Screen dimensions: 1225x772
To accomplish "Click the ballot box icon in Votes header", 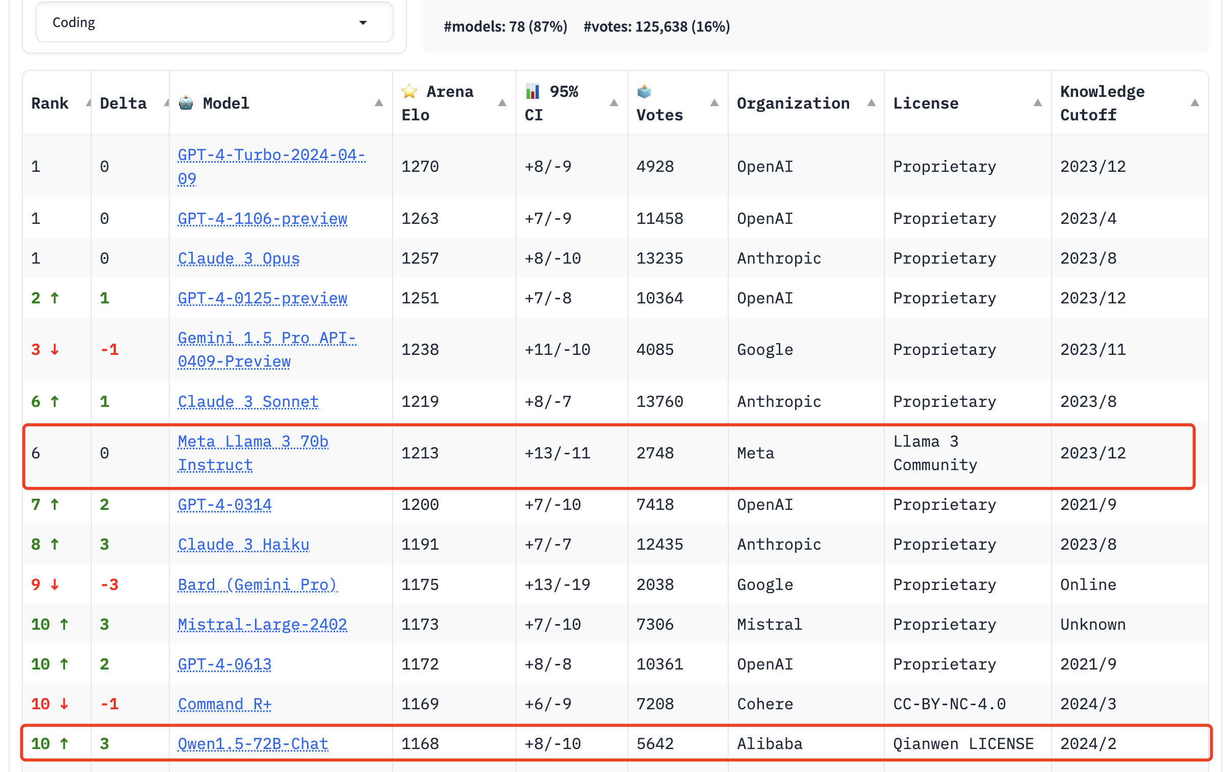I will pyautogui.click(x=644, y=91).
